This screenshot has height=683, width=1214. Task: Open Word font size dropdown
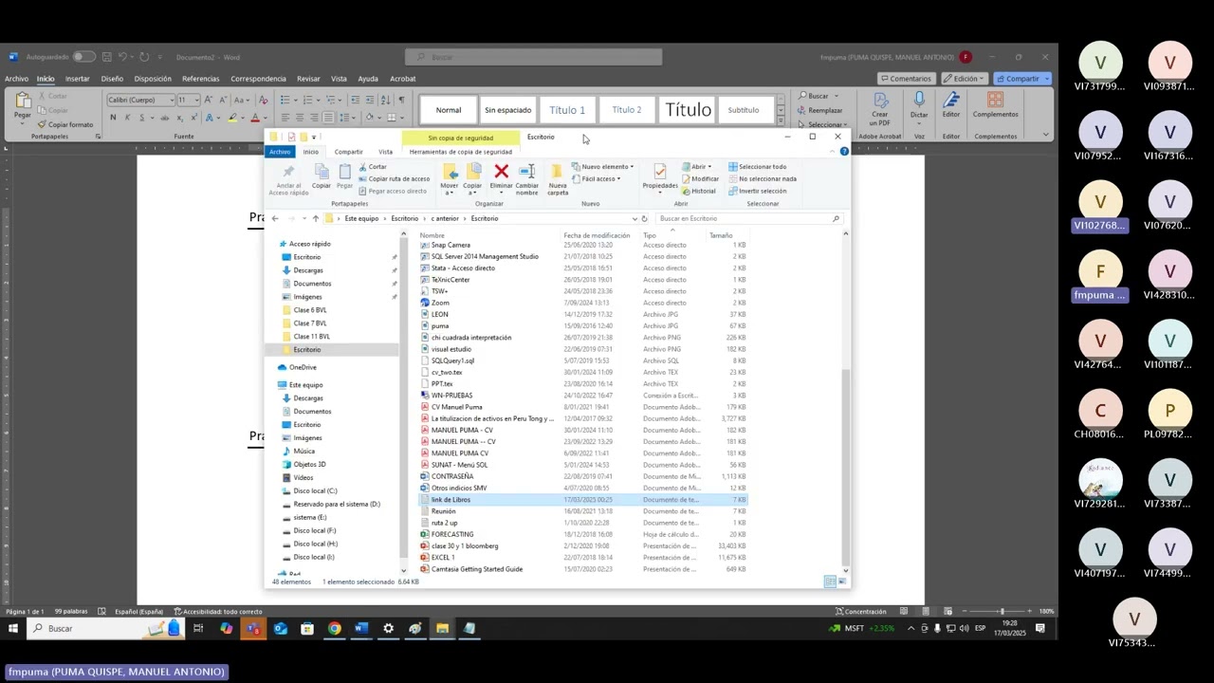pos(196,101)
